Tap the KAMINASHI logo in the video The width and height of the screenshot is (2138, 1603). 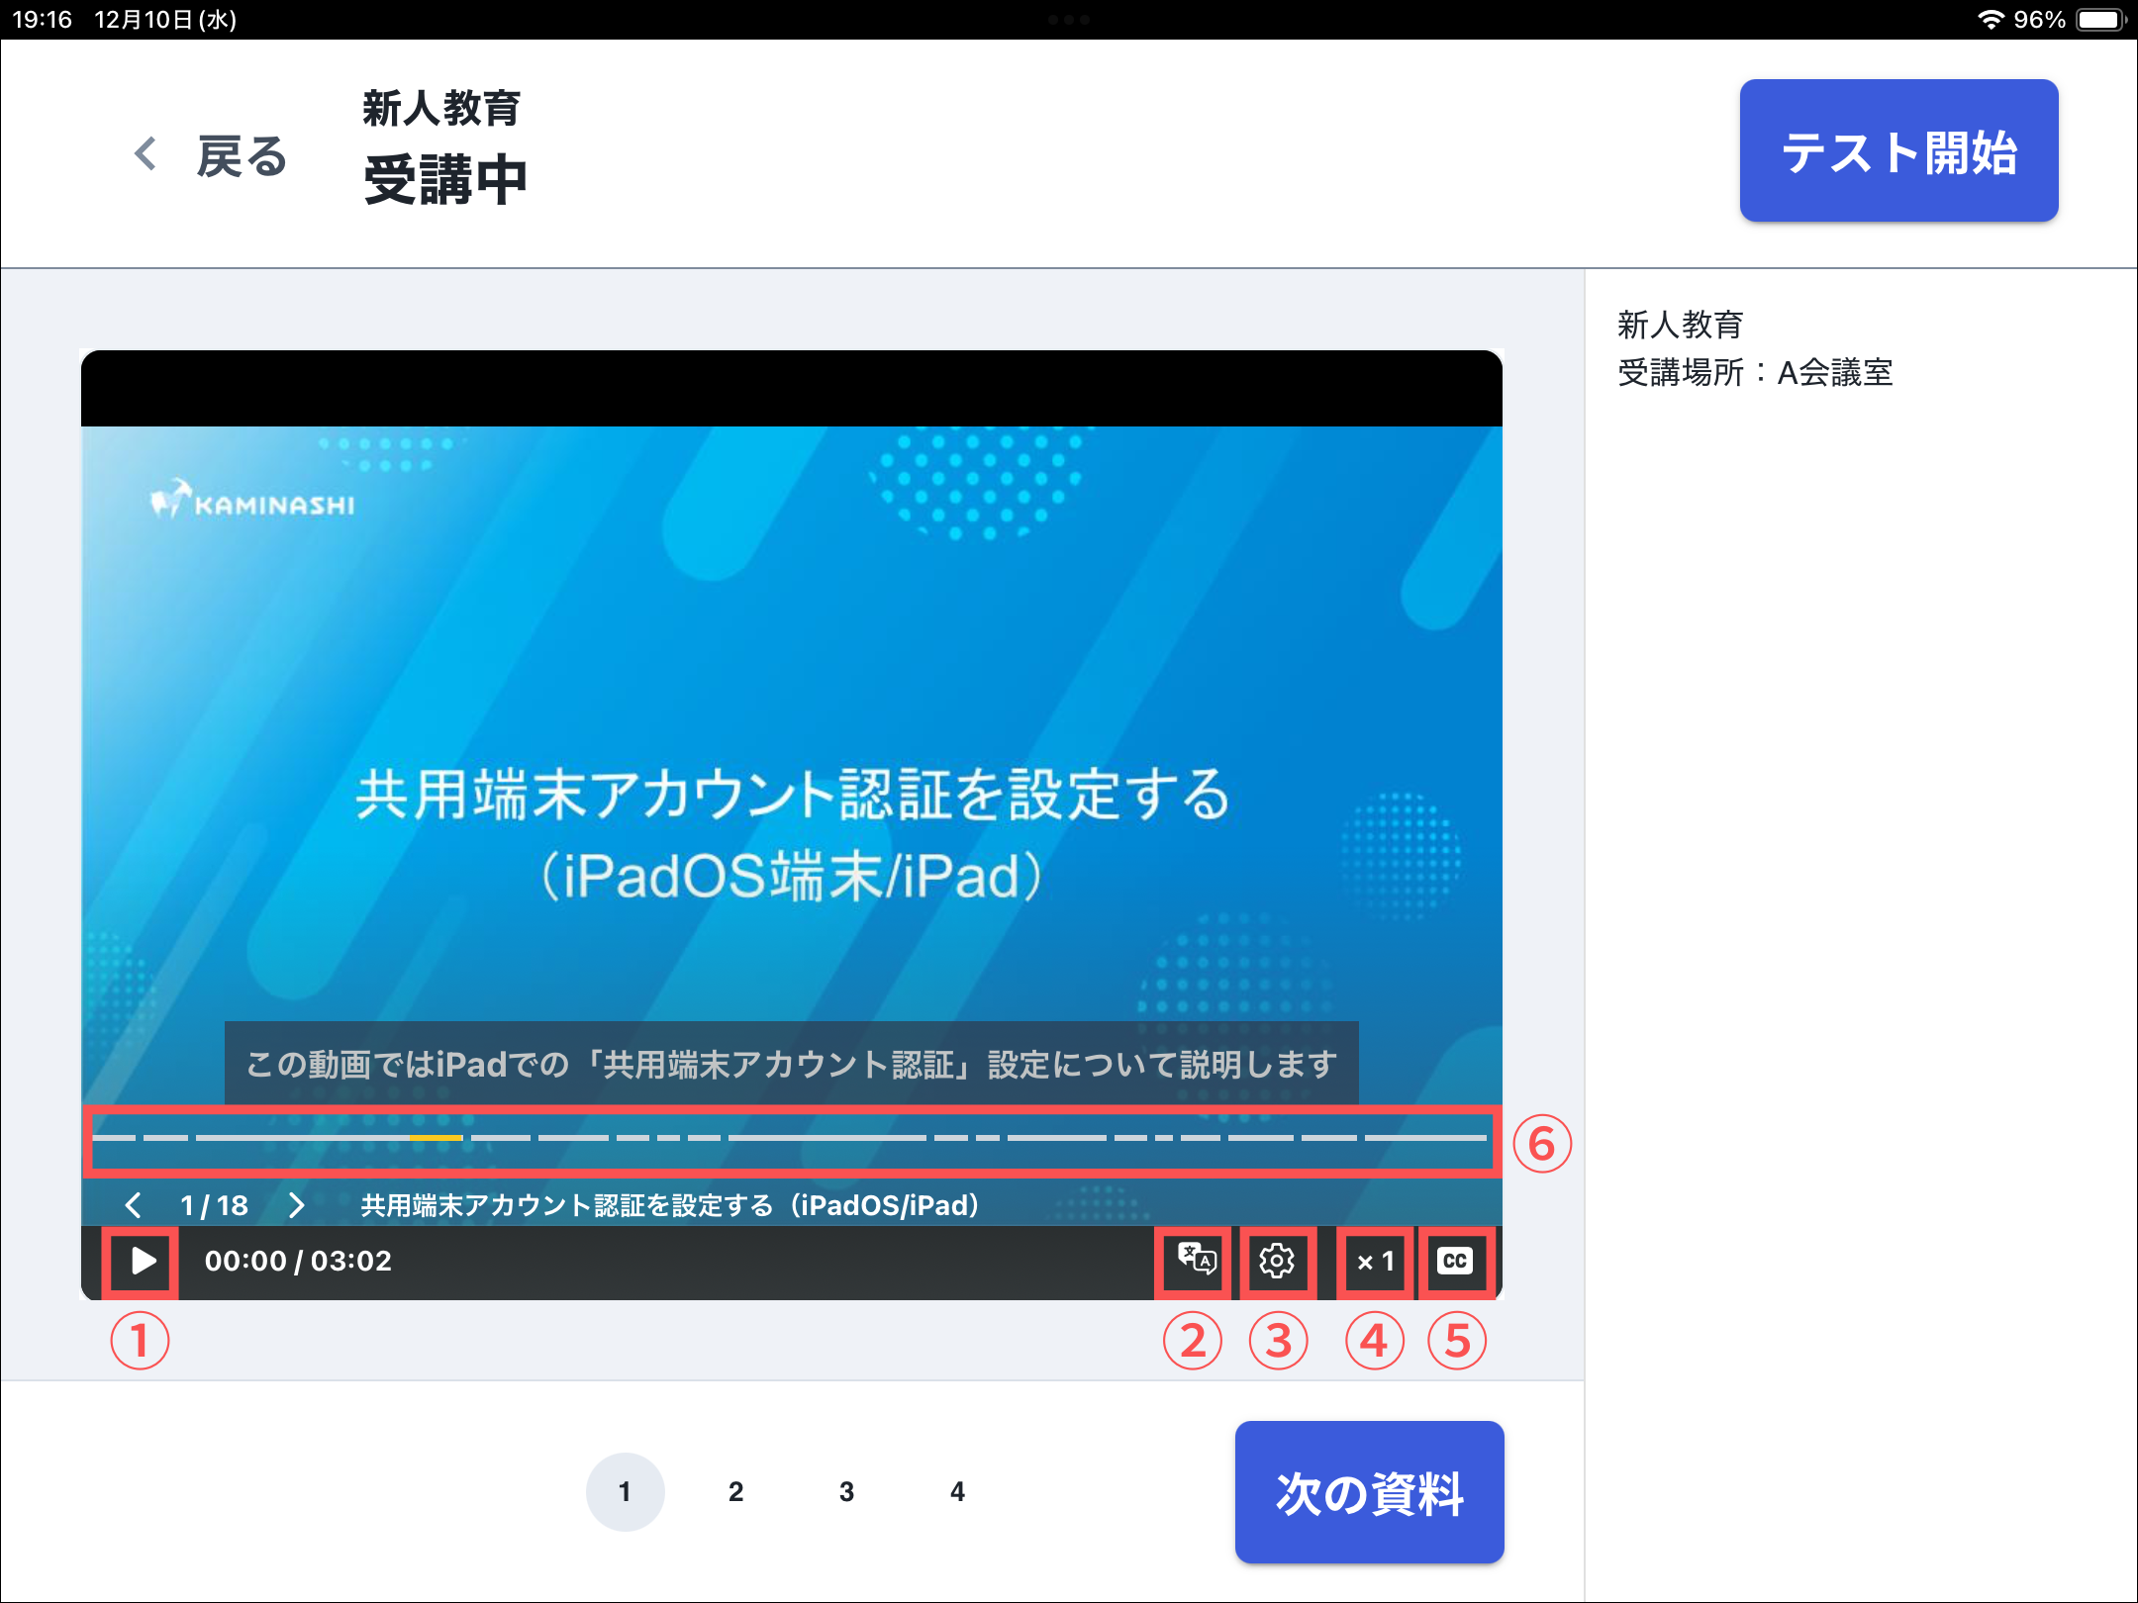tap(253, 502)
